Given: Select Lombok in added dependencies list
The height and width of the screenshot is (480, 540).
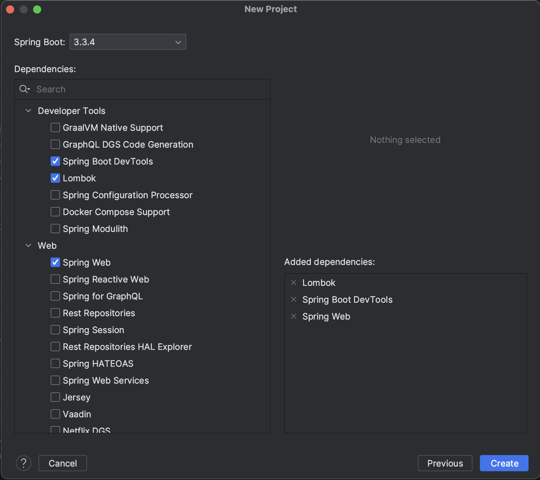Looking at the screenshot, I should tap(319, 282).
